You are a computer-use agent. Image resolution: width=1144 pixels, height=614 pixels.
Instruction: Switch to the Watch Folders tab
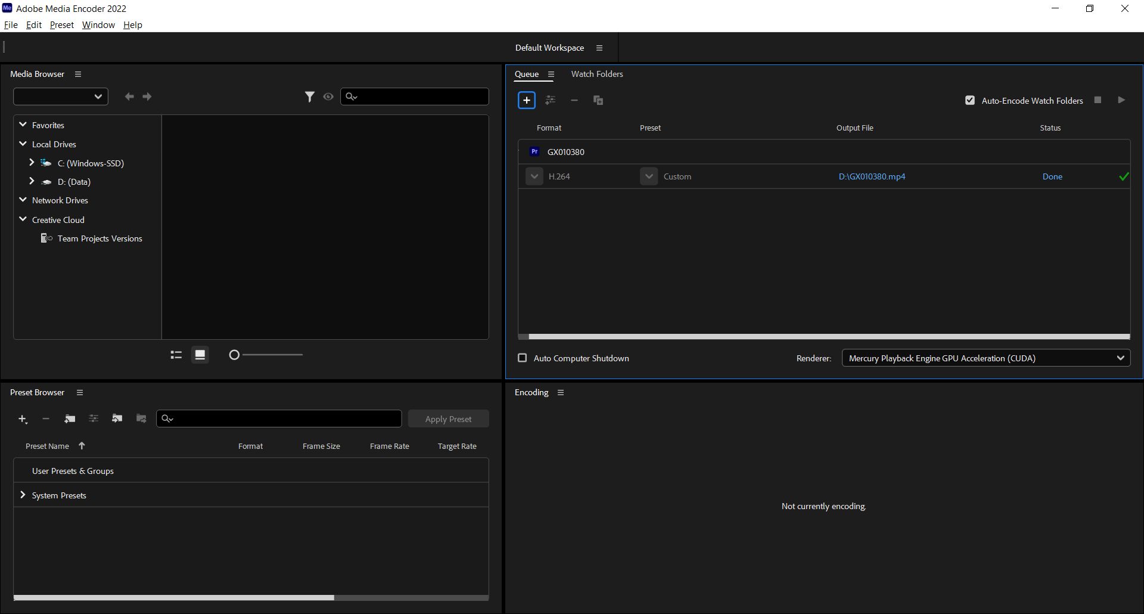click(x=597, y=74)
